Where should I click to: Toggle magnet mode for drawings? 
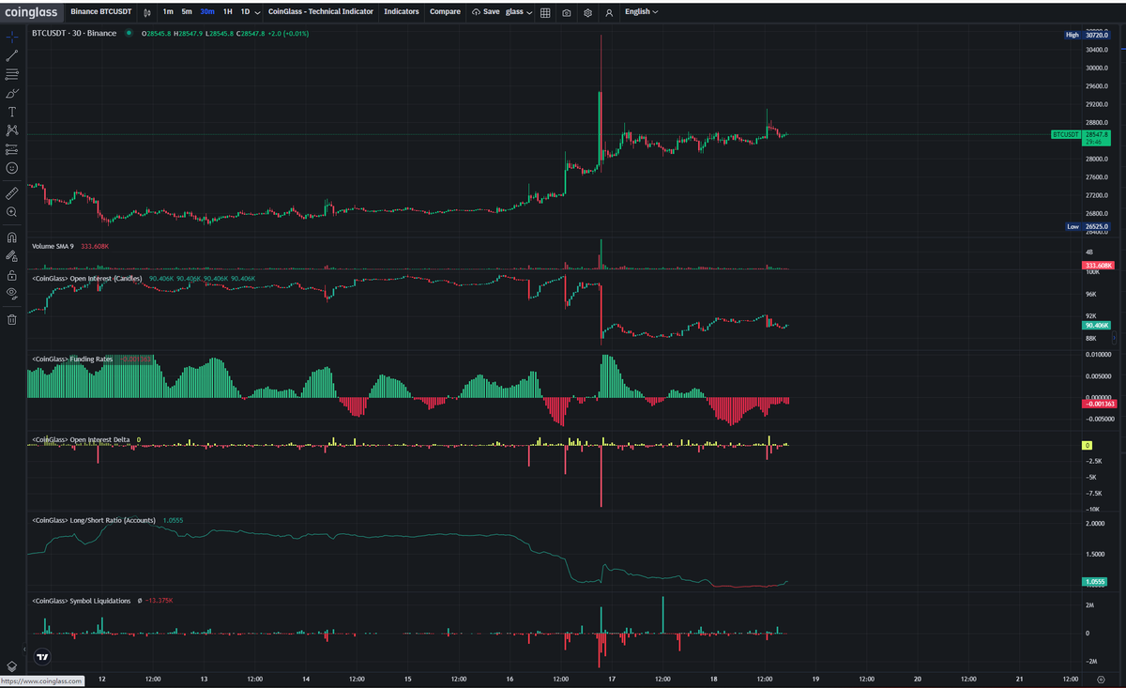coord(11,237)
